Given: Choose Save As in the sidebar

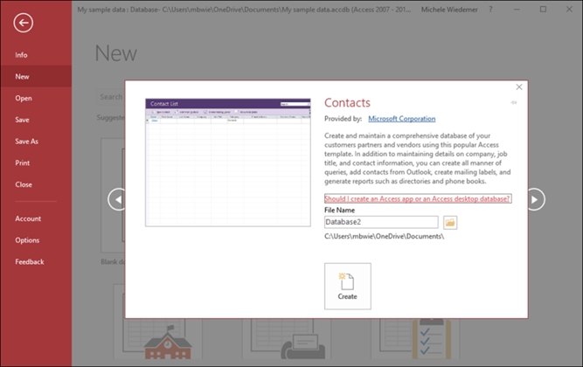Looking at the screenshot, I should (27, 142).
